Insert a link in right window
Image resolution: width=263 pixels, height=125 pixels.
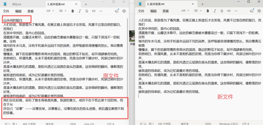point(229,11)
